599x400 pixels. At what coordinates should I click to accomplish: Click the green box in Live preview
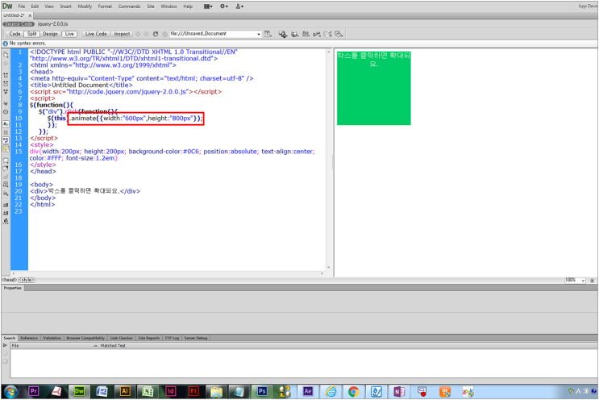pyautogui.click(x=373, y=88)
